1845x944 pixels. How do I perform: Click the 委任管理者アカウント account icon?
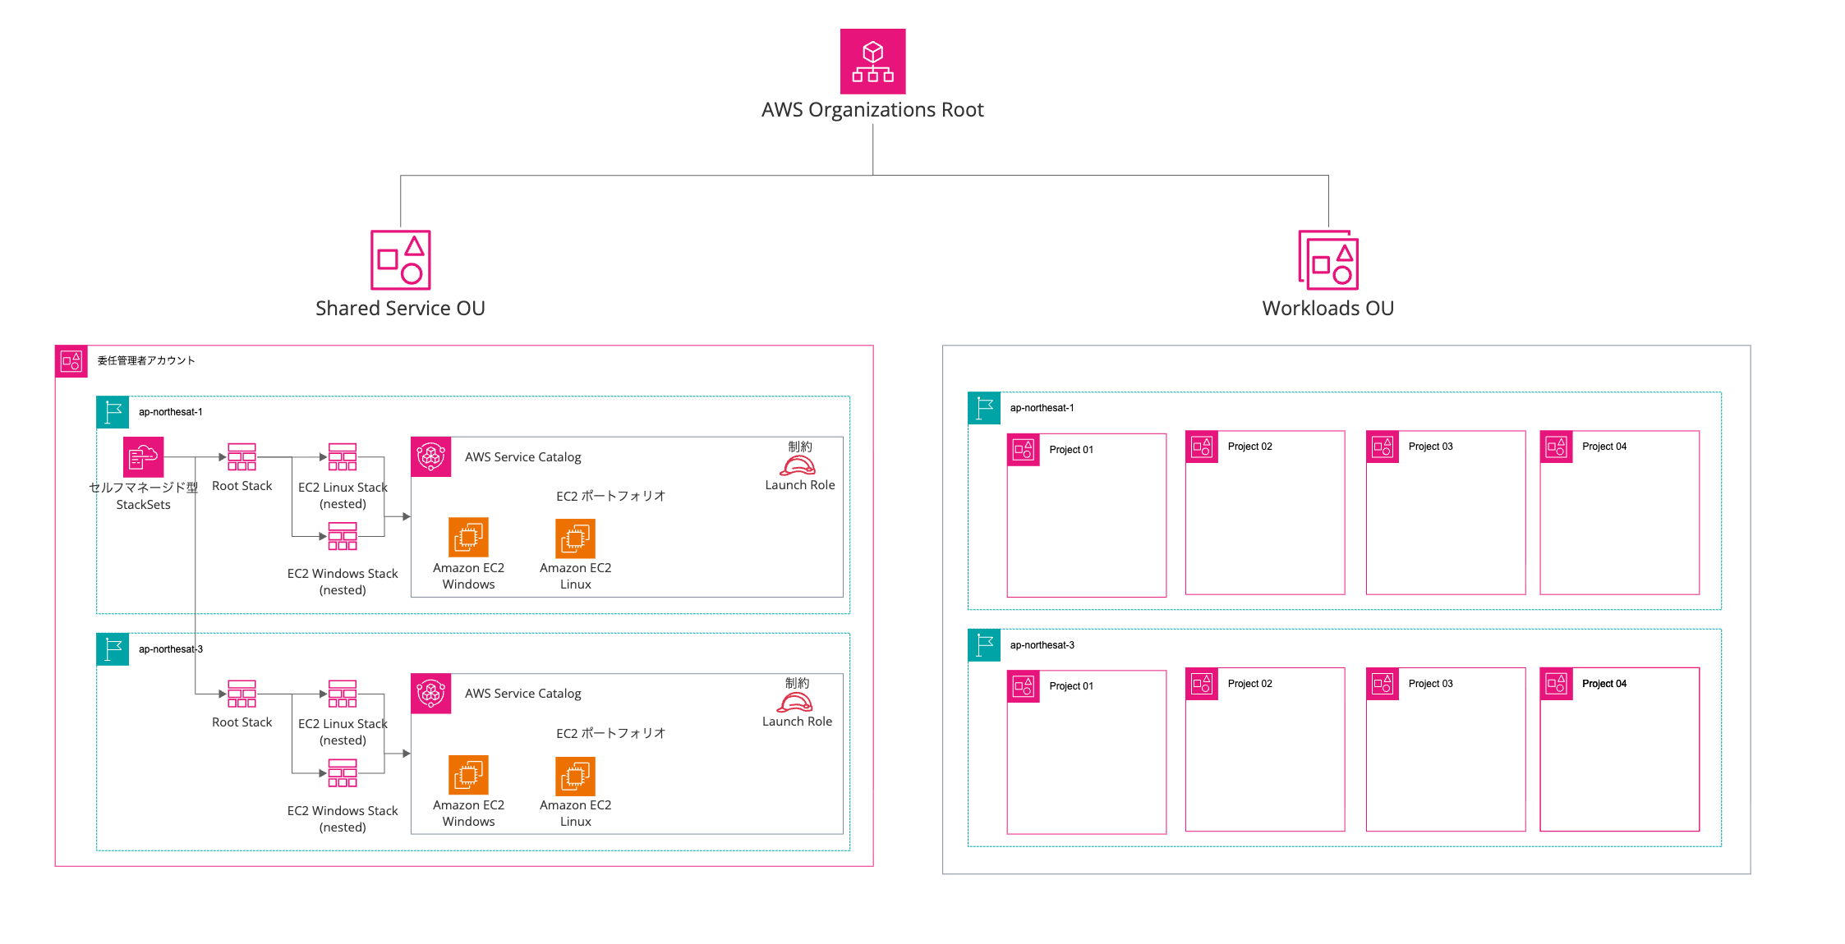[x=71, y=360]
